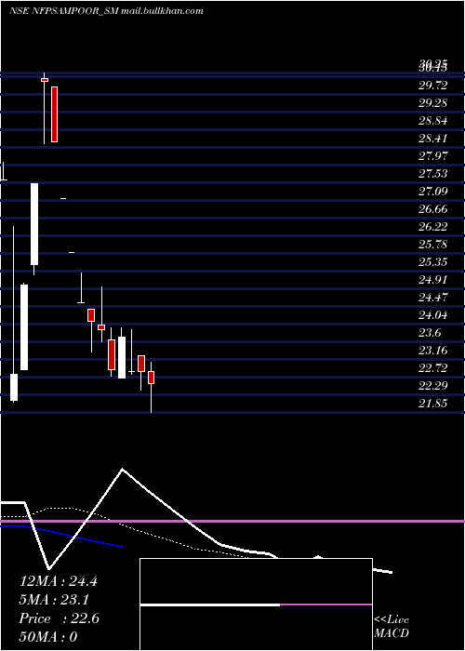Click the 22.29 price label
Image resolution: width=465 pixels, height=651 pixels.
433,386
